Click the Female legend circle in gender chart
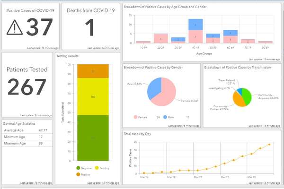Viewport: 284px width, 189px height. (135, 117)
